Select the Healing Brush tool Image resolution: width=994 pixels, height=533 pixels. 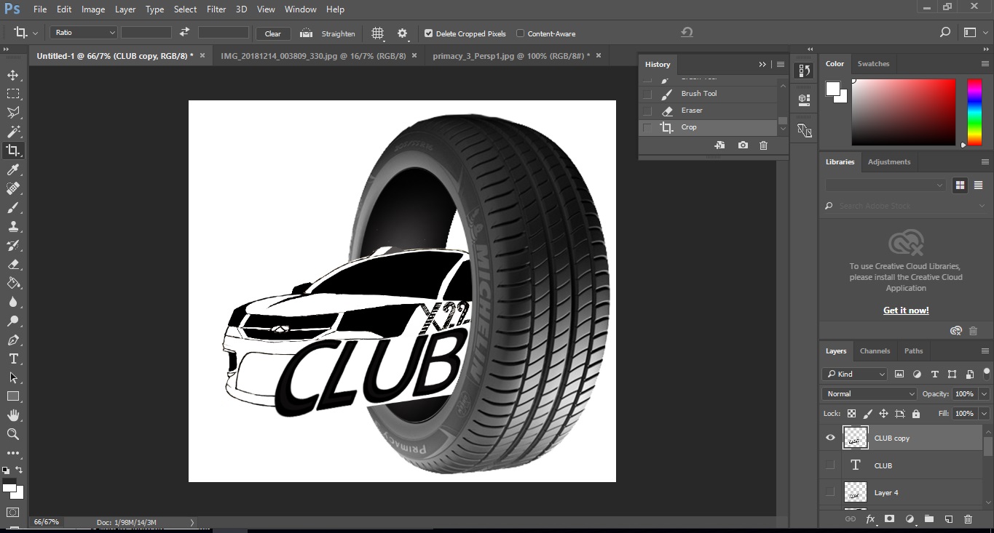[13, 188]
